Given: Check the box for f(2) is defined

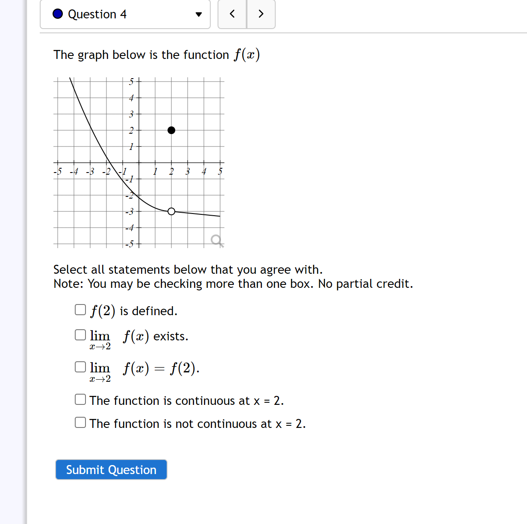Looking at the screenshot, I should 80,309.
